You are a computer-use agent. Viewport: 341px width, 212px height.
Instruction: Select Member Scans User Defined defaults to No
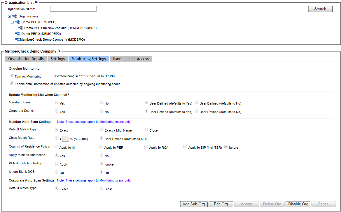point(197,103)
